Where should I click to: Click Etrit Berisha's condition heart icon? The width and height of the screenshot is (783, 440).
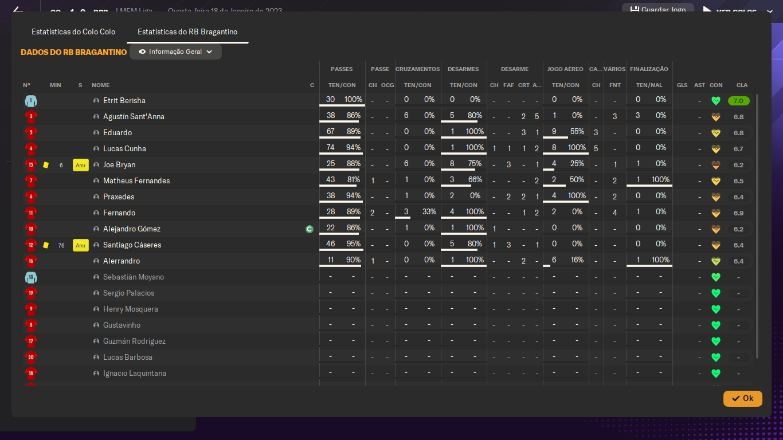pyautogui.click(x=715, y=101)
